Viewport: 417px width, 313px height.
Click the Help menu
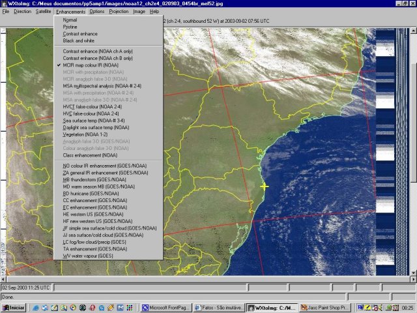[154, 12]
